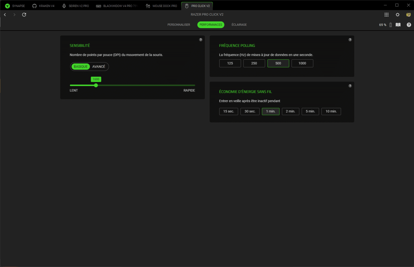The image size is (414, 267).
Task: Click the battery status icon
Action: point(391,25)
